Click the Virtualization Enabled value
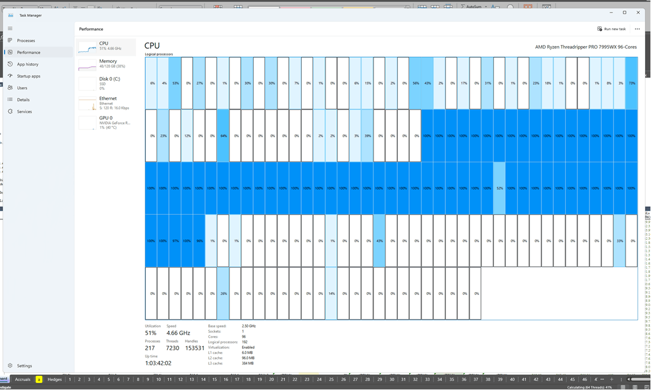651x390 pixels. (248, 347)
